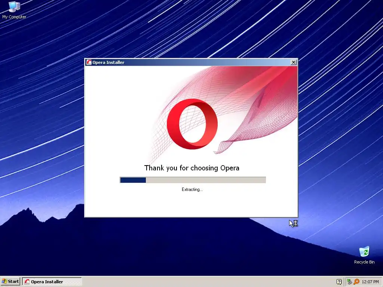The image size is (383, 287).
Task: Click the 'Opera Installer' title bar text
Action: point(108,62)
